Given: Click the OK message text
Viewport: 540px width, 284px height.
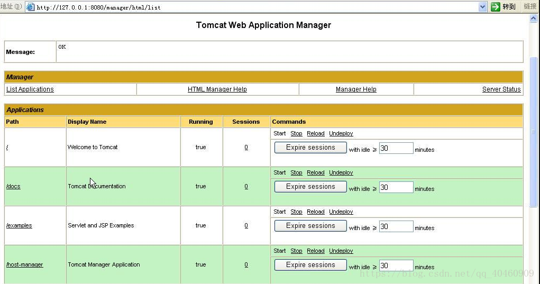Looking at the screenshot, I should coord(62,47).
